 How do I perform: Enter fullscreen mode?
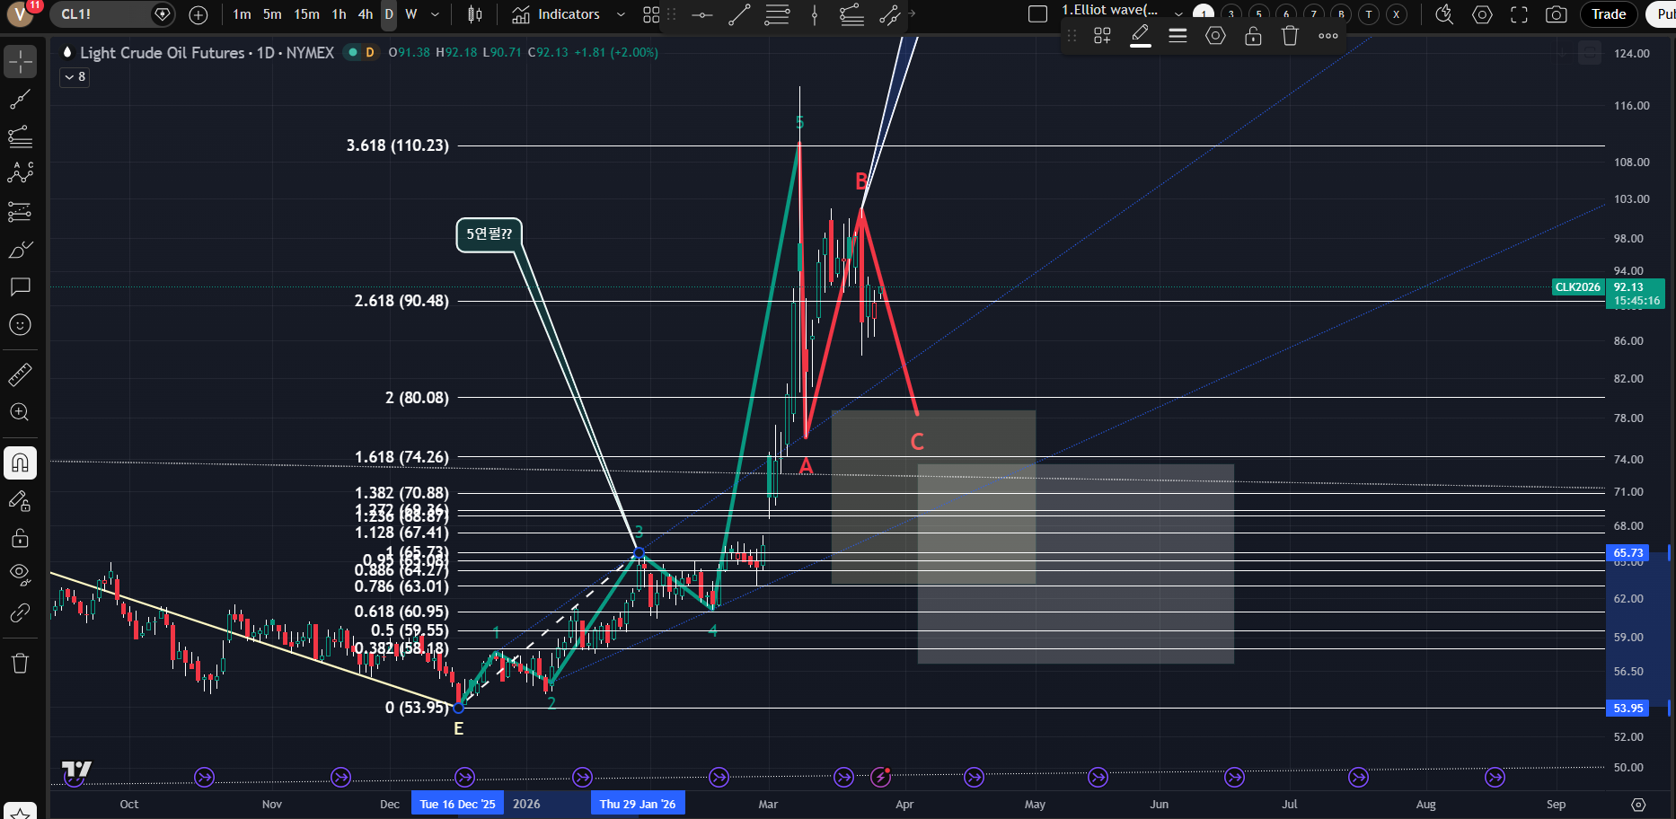(x=1519, y=14)
